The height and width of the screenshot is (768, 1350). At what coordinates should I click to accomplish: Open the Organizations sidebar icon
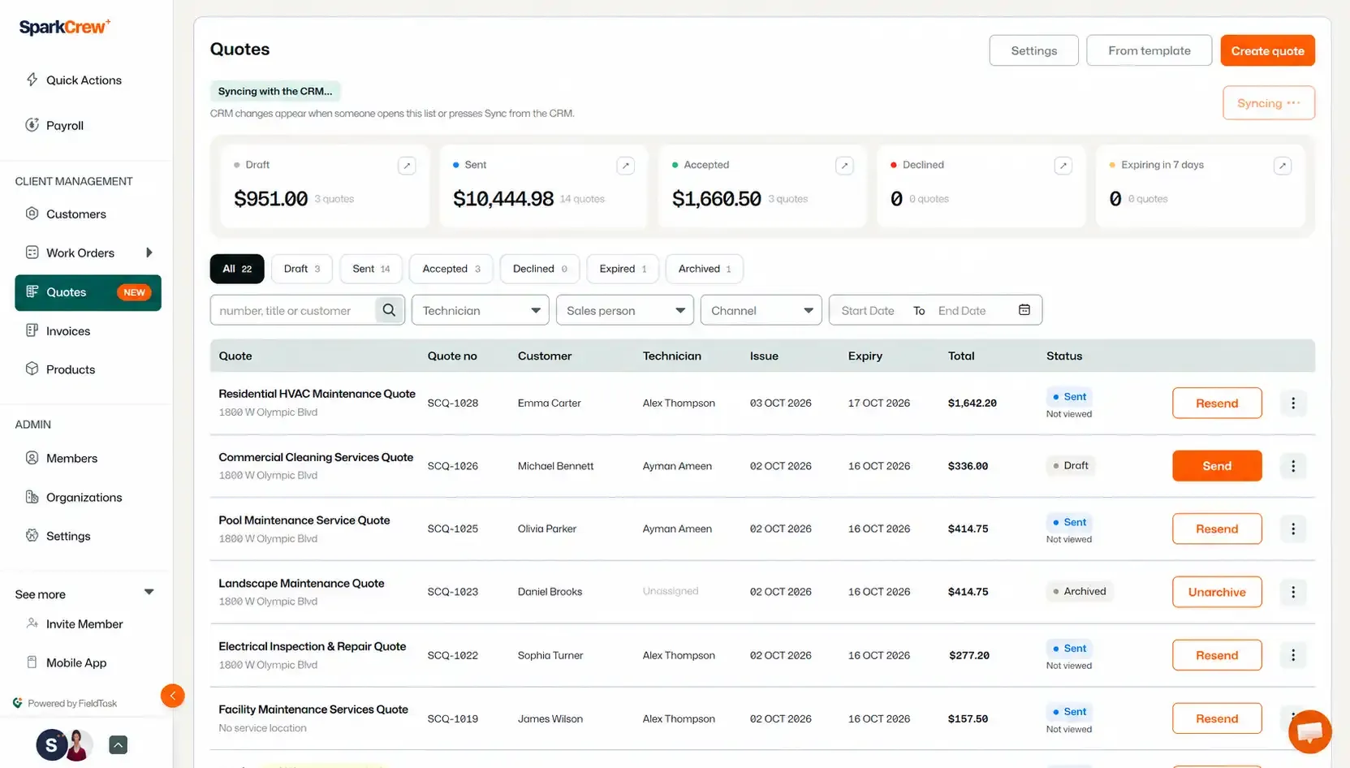[x=32, y=497]
